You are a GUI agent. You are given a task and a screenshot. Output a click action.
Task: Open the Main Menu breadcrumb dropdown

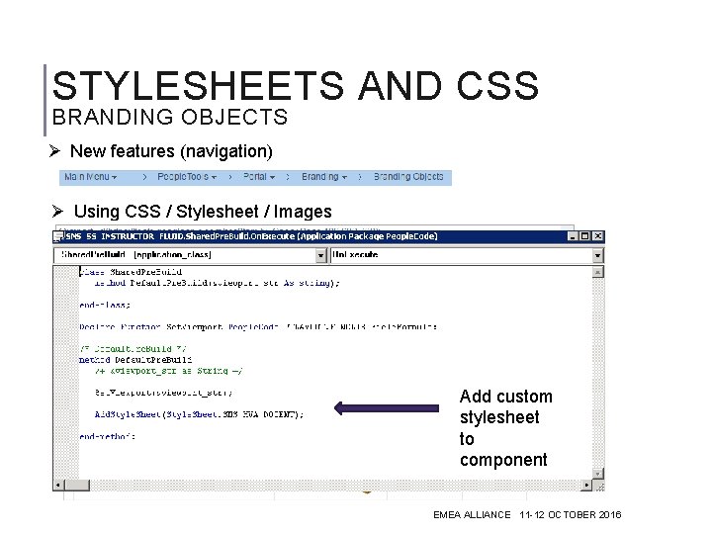(90, 177)
